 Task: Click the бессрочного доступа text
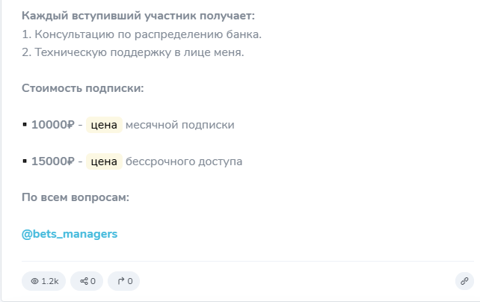(x=184, y=161)
